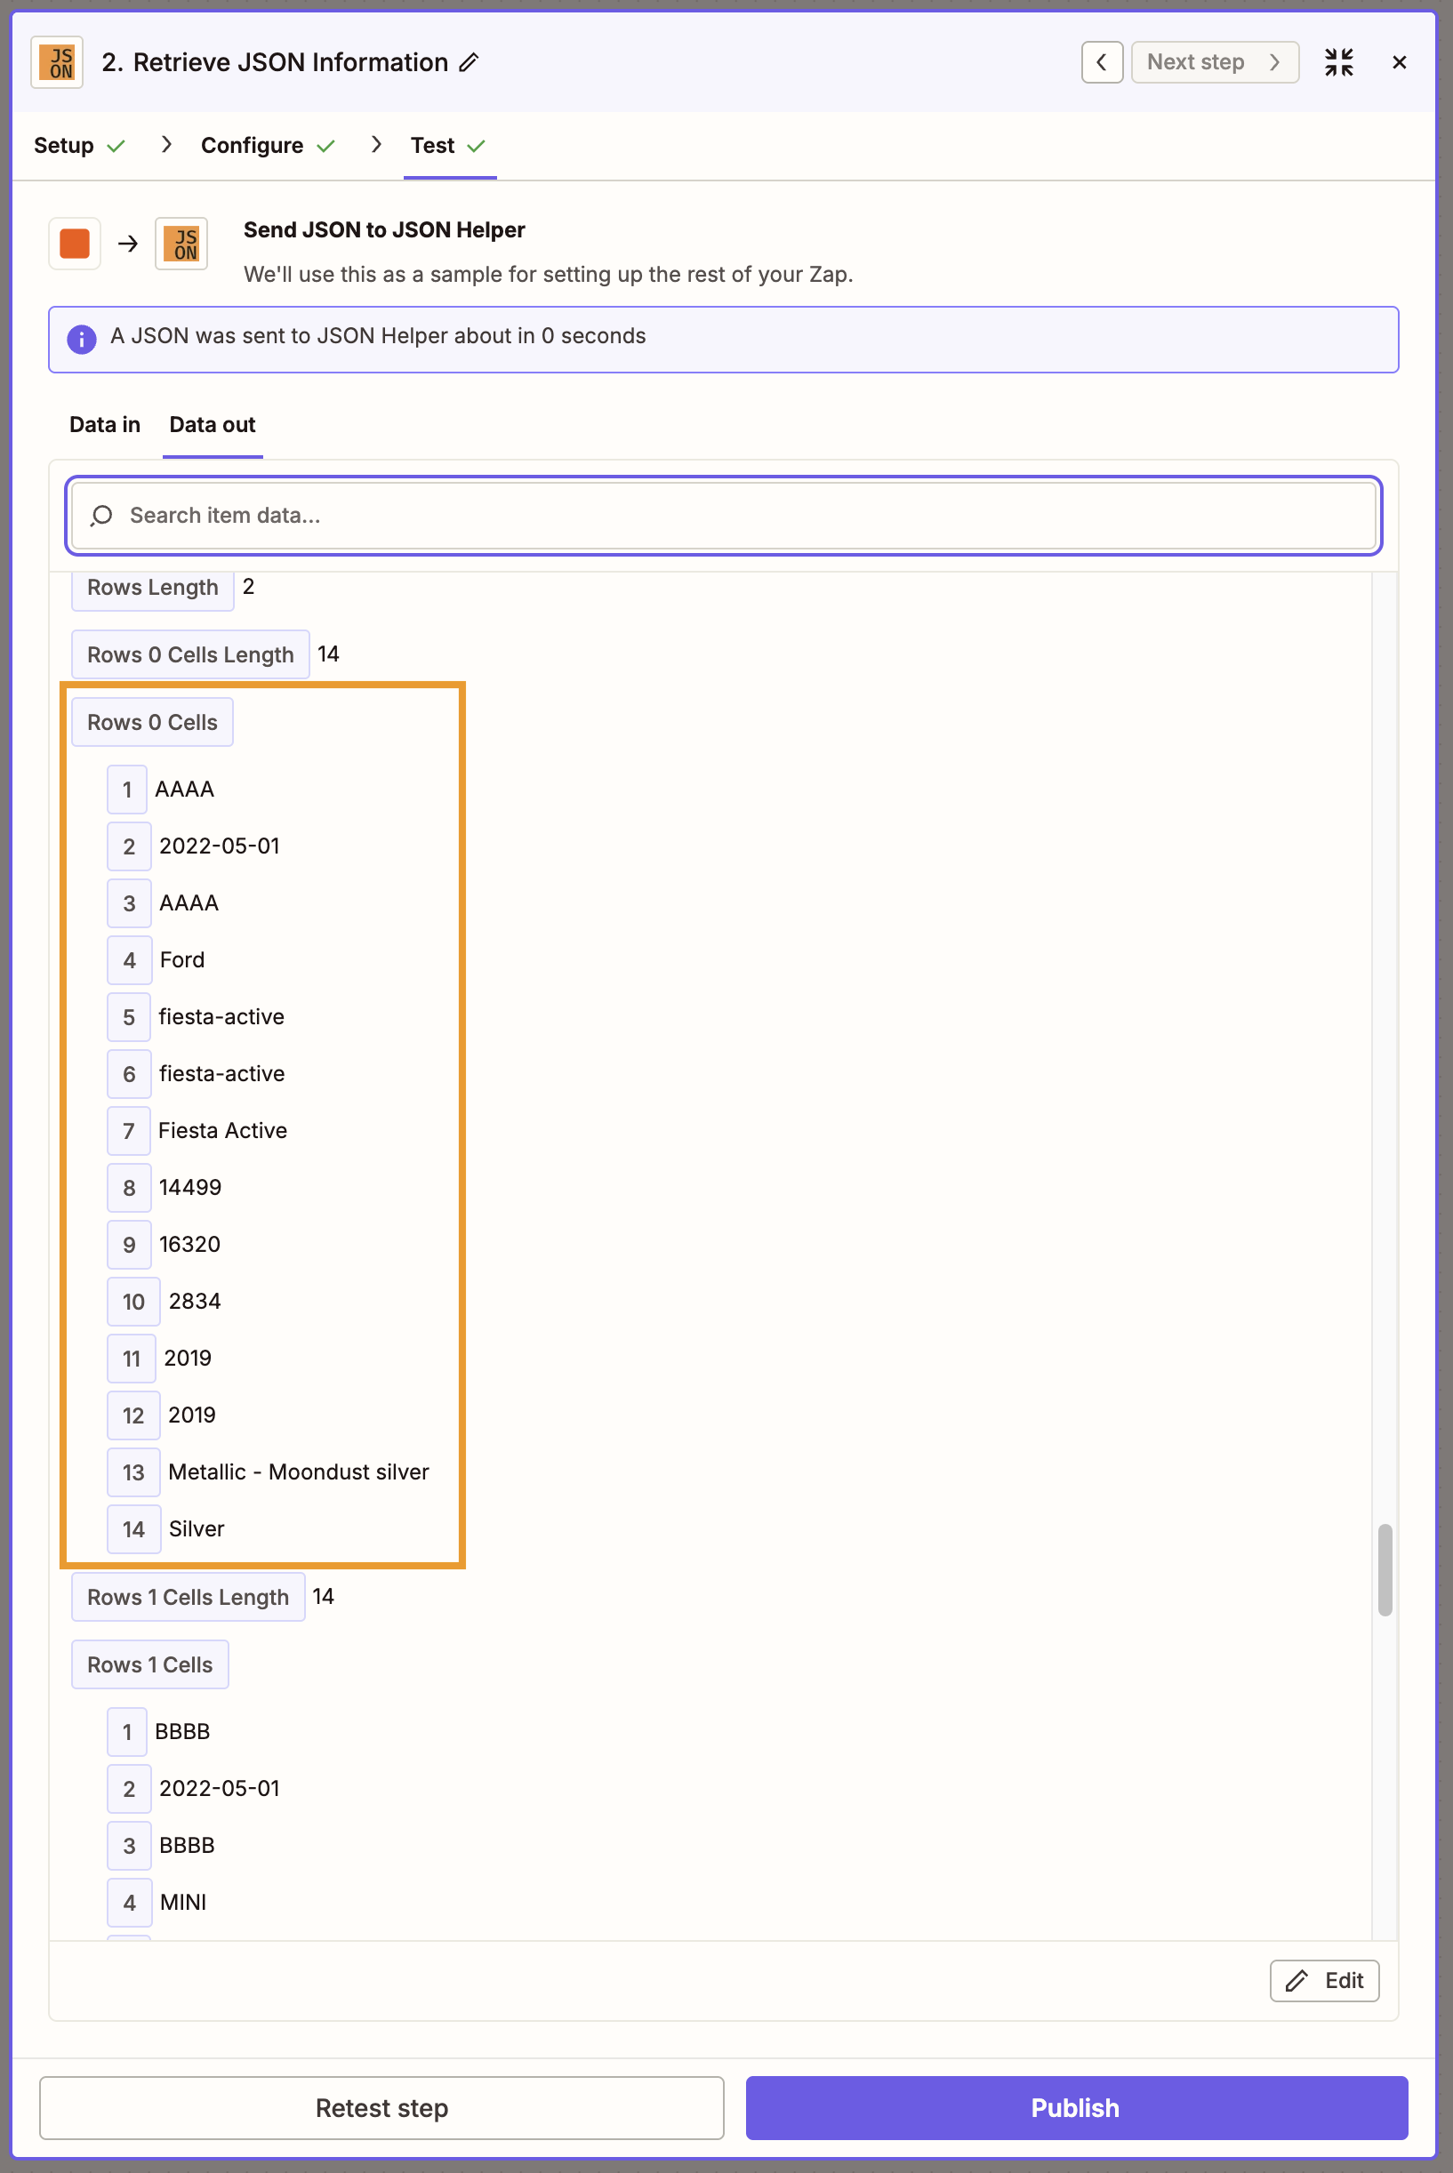Open the Configure tab

pos(268,146)
